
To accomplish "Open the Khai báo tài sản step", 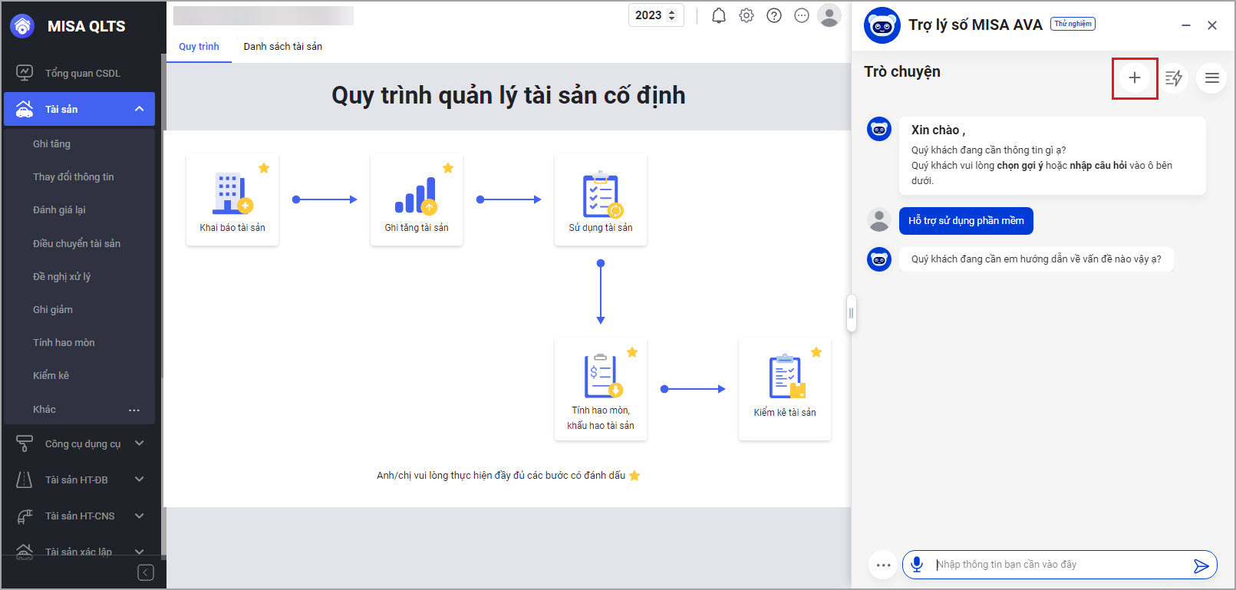I will (232, 199).
